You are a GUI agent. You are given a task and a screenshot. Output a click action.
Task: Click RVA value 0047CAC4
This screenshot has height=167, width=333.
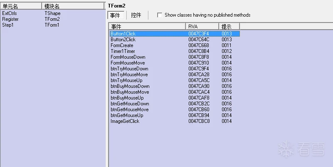(199, 92)
